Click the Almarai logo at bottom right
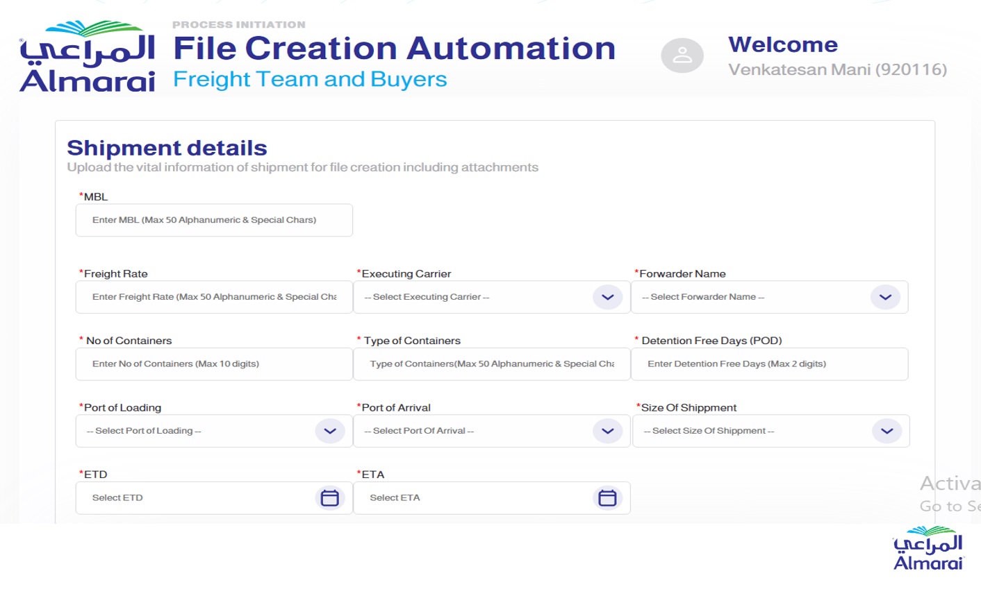Screen dimensions: 981x614 928,549
